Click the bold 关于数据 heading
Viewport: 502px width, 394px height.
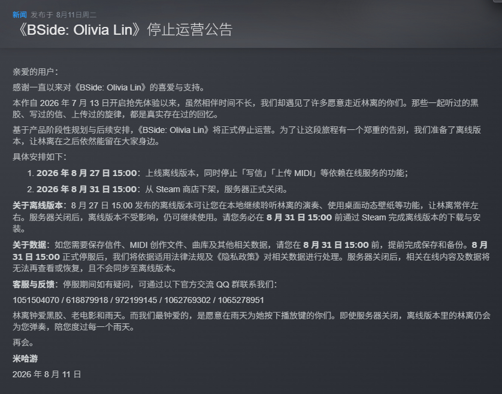click(29, 245)
